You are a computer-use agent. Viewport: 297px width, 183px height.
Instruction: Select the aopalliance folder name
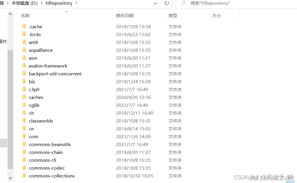(x=41, y=50)
